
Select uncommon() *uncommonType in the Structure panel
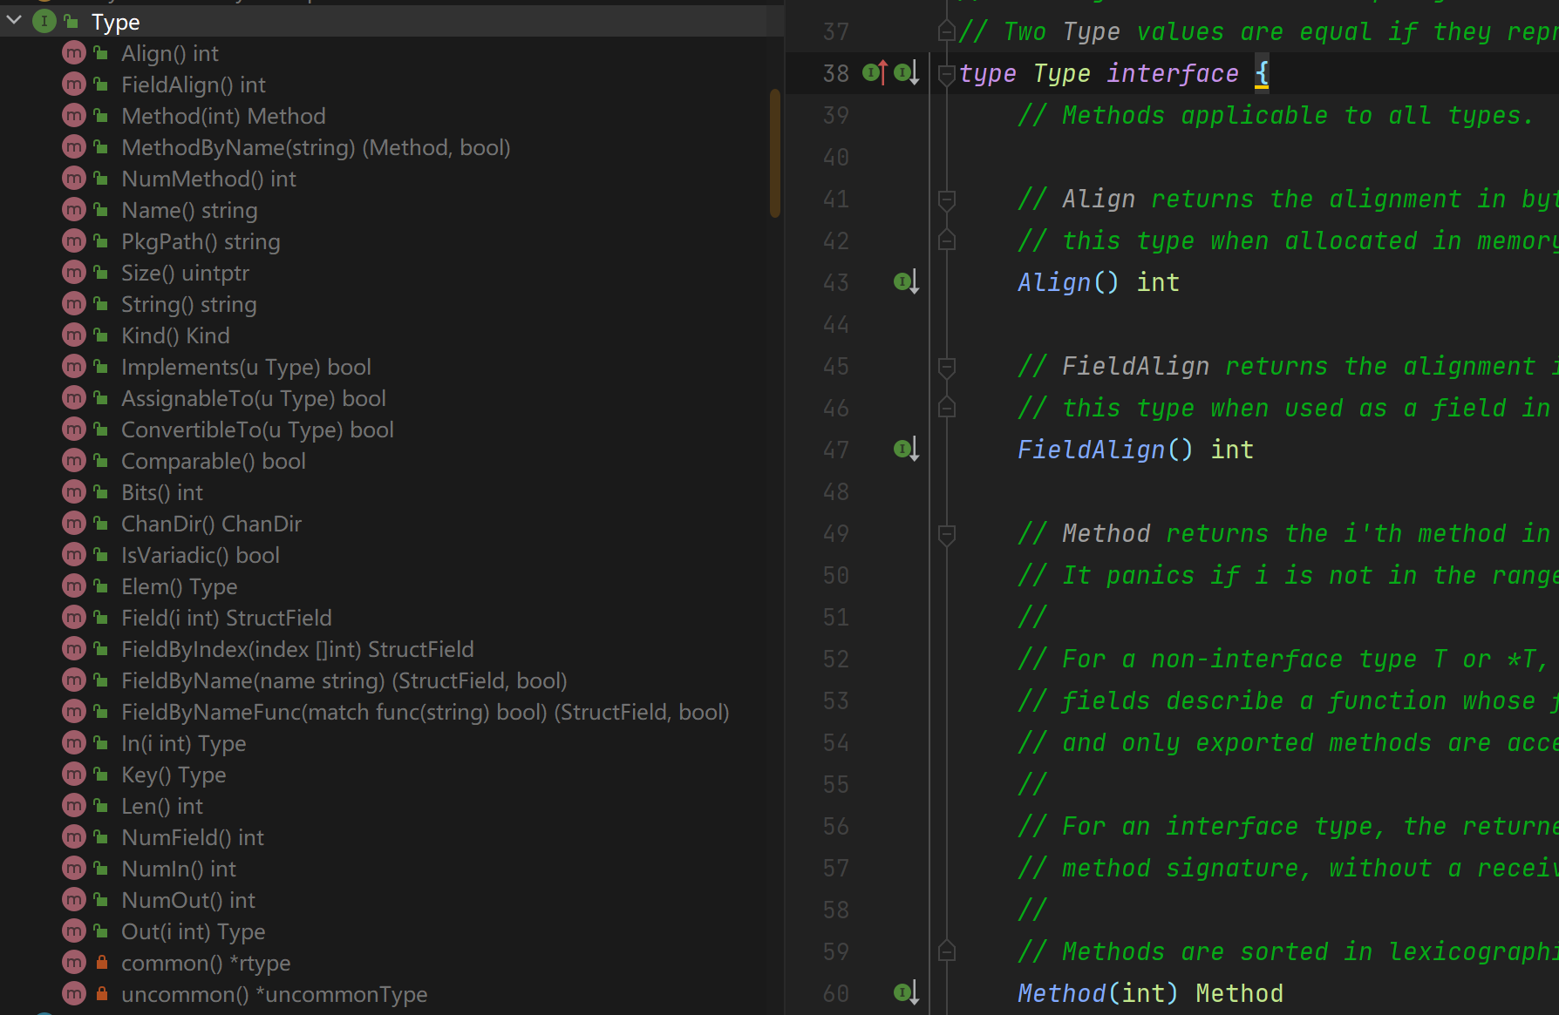[274, 993]
